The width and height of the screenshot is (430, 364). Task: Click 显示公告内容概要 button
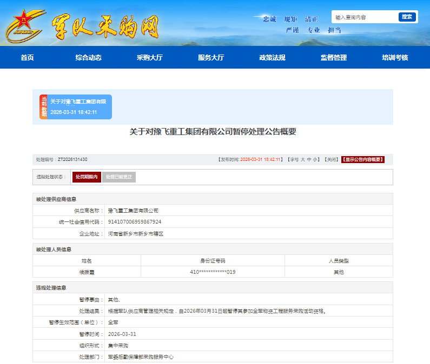[362, 160]
